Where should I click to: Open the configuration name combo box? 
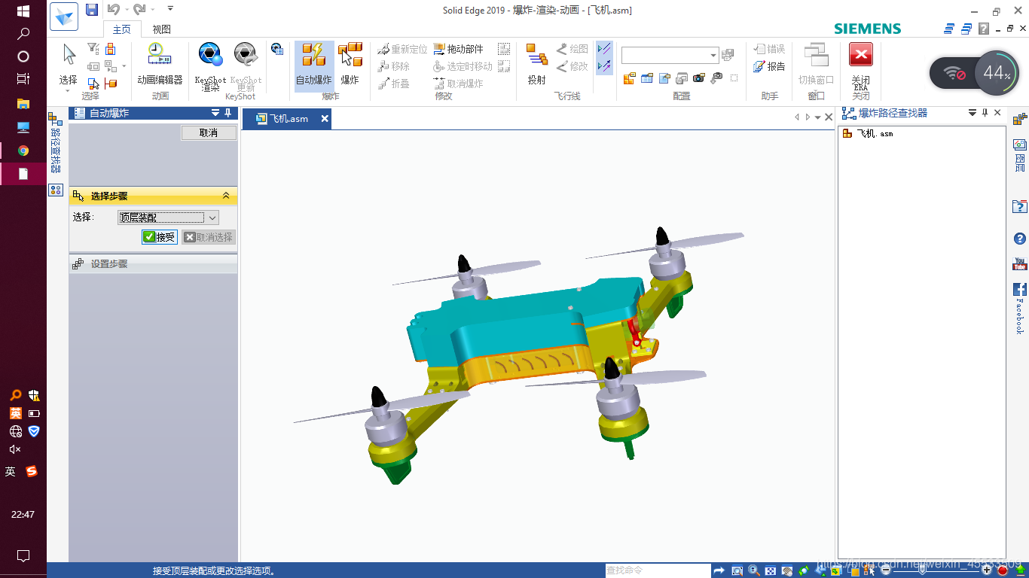670,55
